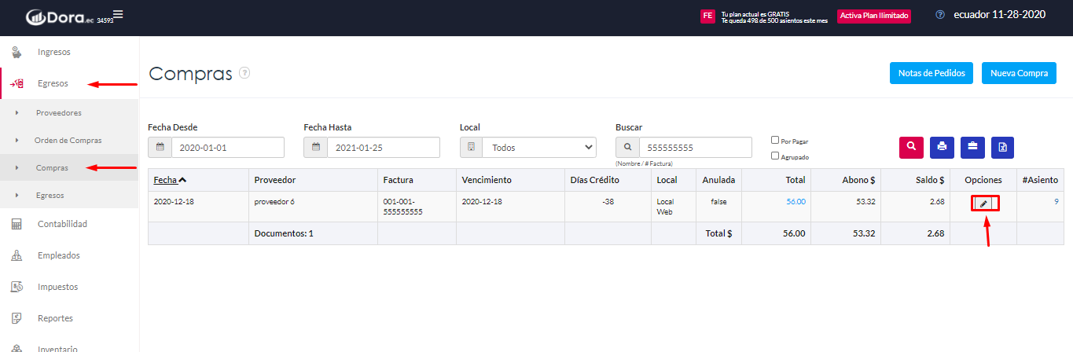Click the blue briefcase icon button
Viewport: 1073px width, 352px height.
[x=972, y=147]
